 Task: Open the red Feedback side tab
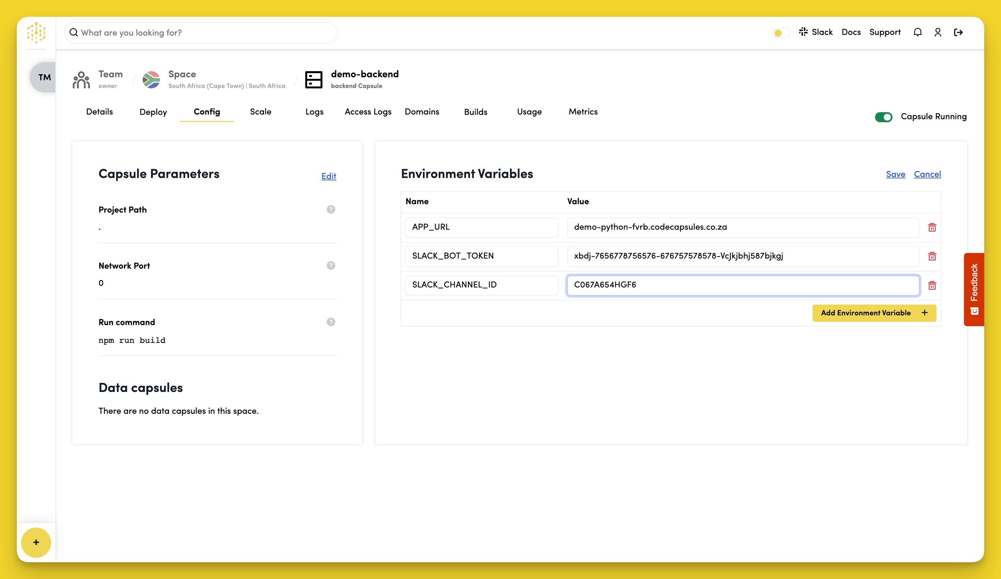pyautogui.click(x=973, y=289)
